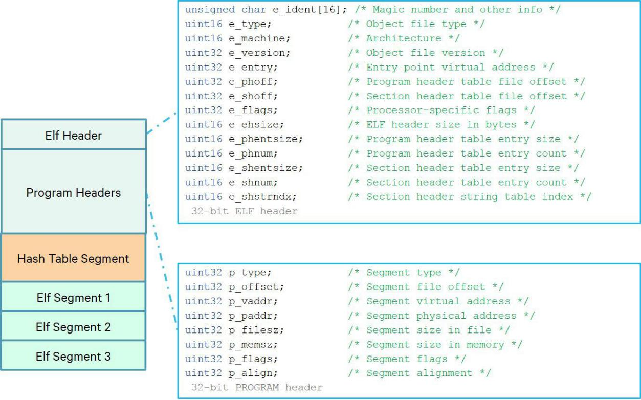Click the Elf Header block
The height and width of the screenshot is (400, 641).
click(x=73, y=135)
